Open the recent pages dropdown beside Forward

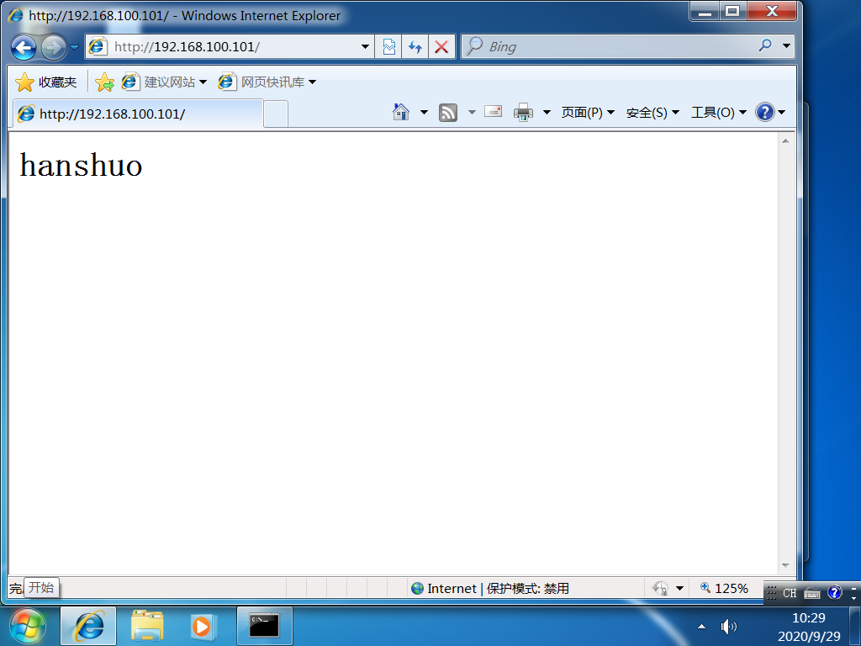coord(74,47)
